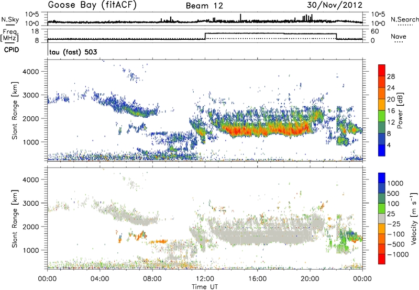Screen dimensions: 419x290
Task: Click the "18" frequency axis tick
Action: point(35,31)
